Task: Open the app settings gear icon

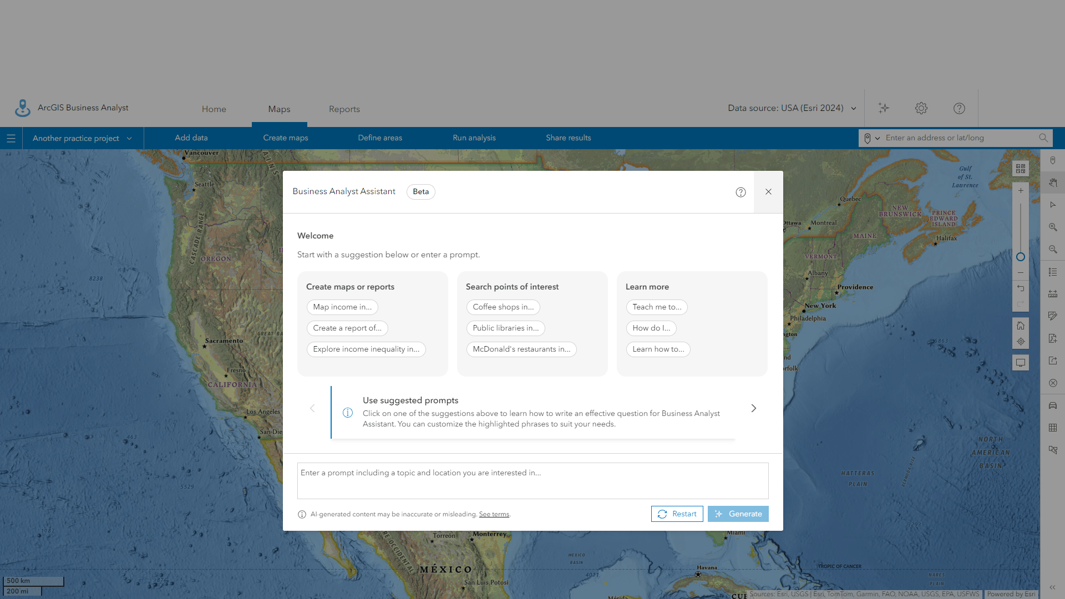Action: click(921, 108)
